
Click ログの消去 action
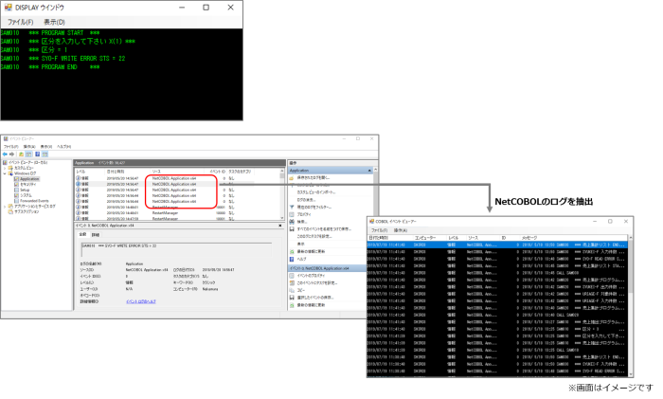click(306, 200)
